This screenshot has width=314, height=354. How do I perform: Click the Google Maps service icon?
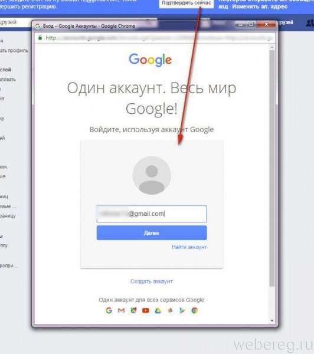(133, 310)
